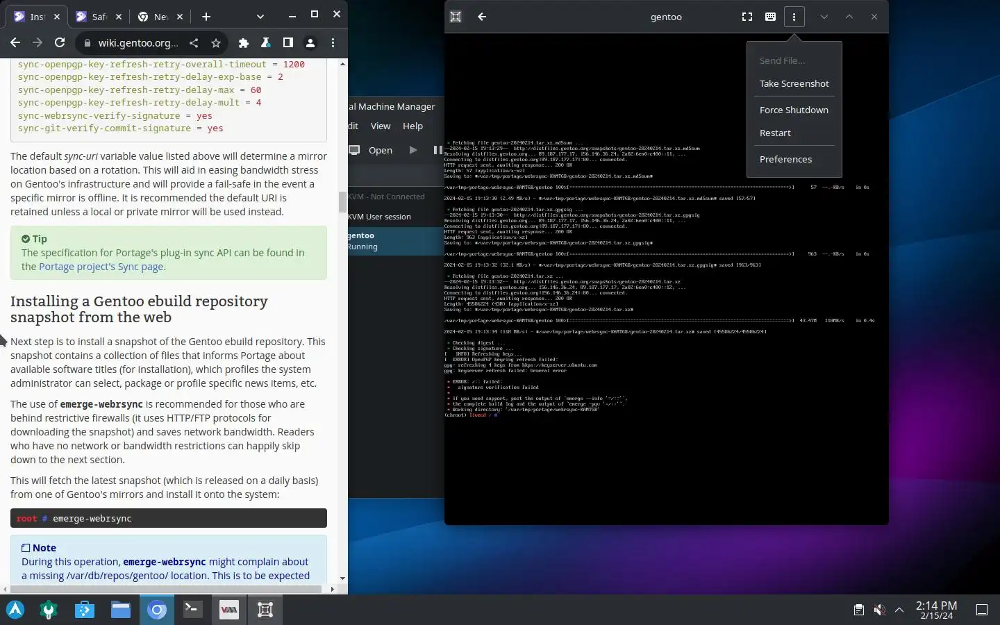
Task: Open a new Chrome tab
Action: [206, 17]
